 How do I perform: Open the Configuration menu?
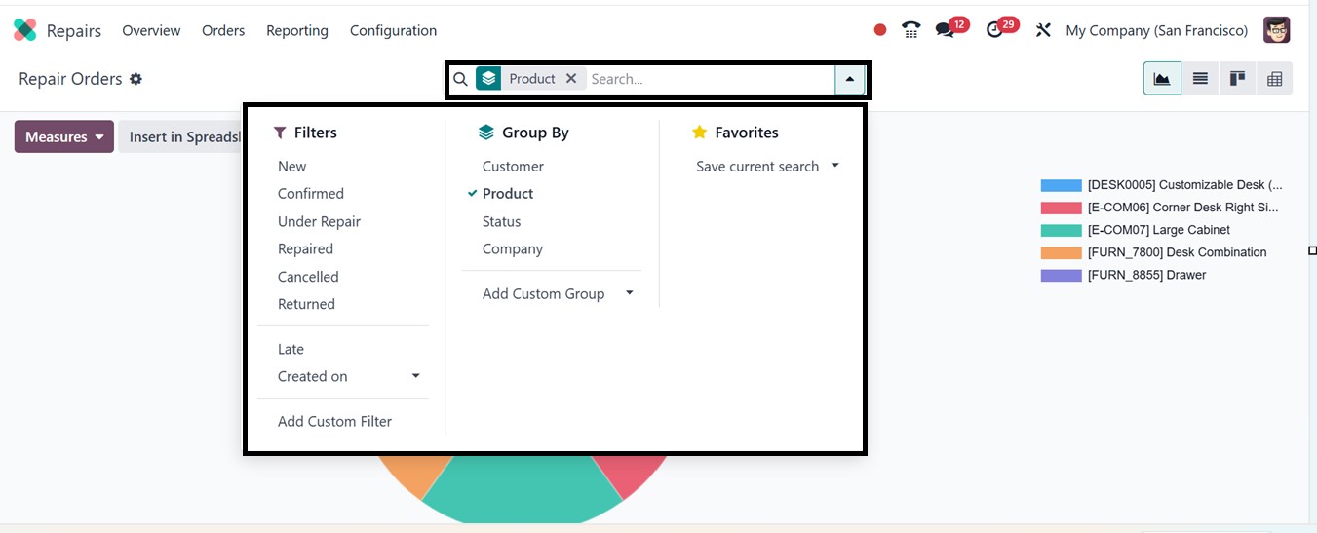[393, 30]
